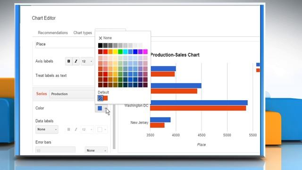Open the Series Production dropdown
This screenshot has width=302, height=170.
[72, 94]
